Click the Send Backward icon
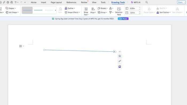 [x=110, y=12]
